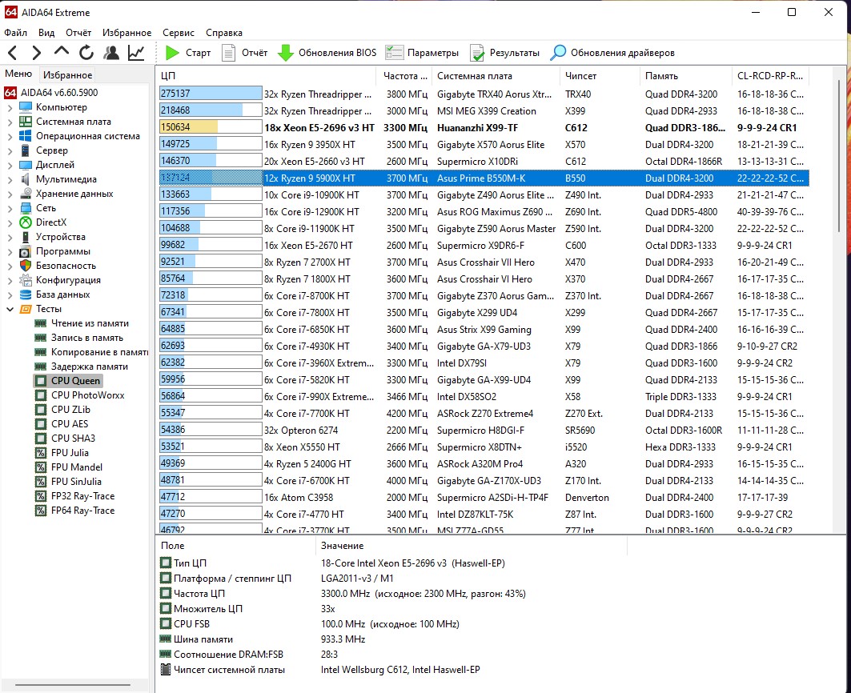
Task: Open the Отчёт menu in menu bar
Action: 78,33
